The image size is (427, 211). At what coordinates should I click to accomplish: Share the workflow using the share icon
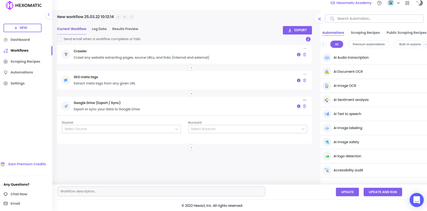(x=131, y=17)
